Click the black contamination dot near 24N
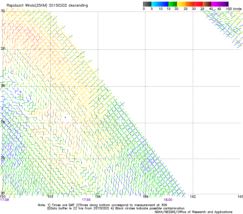Viewport: 243px width, 214px height. point(65,117)
